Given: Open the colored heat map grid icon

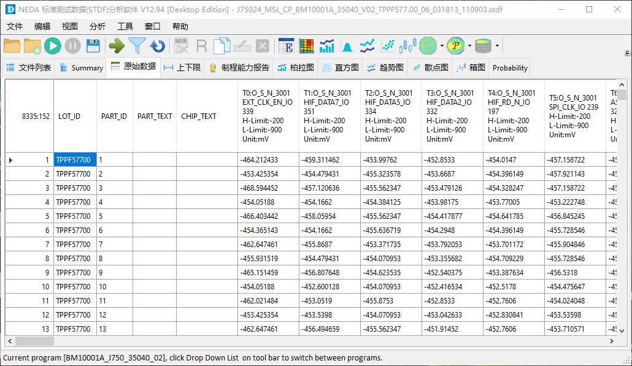Looking at the screenshot, I should pyautogui.click(x=306, y=46).
